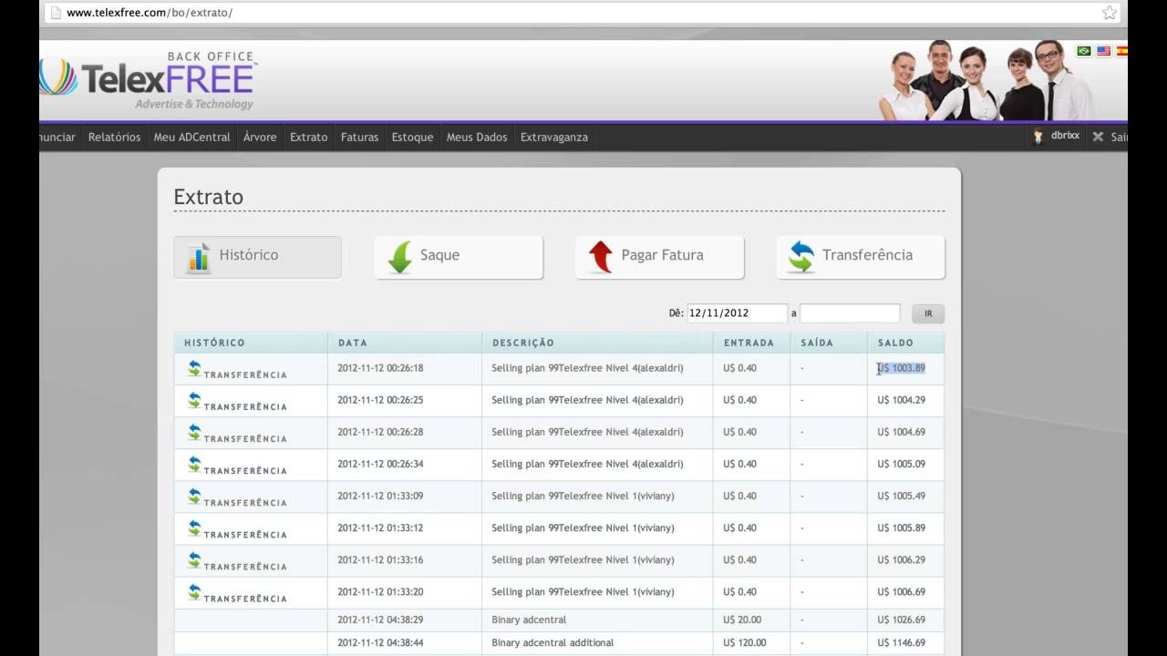Viewport: 1167px width, 656px height.
Task: Click the start date field showing 12/11/2012
Action: tap(738, 313)
